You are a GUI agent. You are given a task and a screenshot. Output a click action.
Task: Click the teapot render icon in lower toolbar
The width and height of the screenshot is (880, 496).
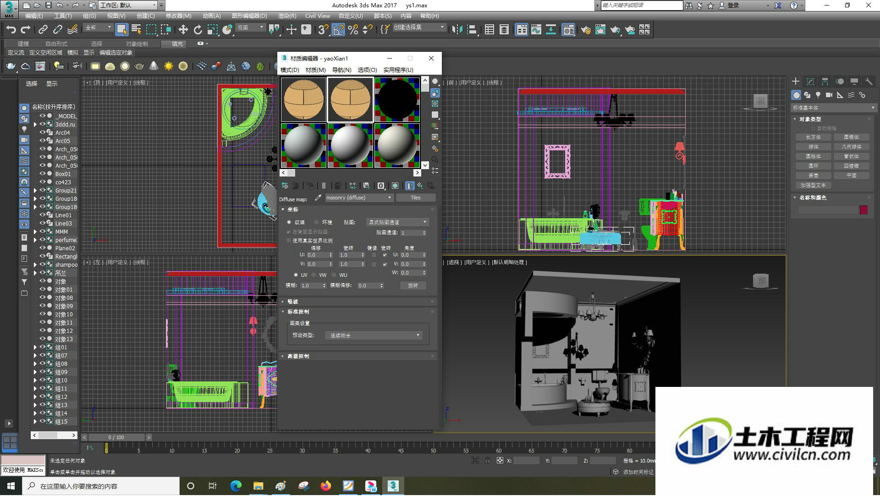(x=11, y=66)
